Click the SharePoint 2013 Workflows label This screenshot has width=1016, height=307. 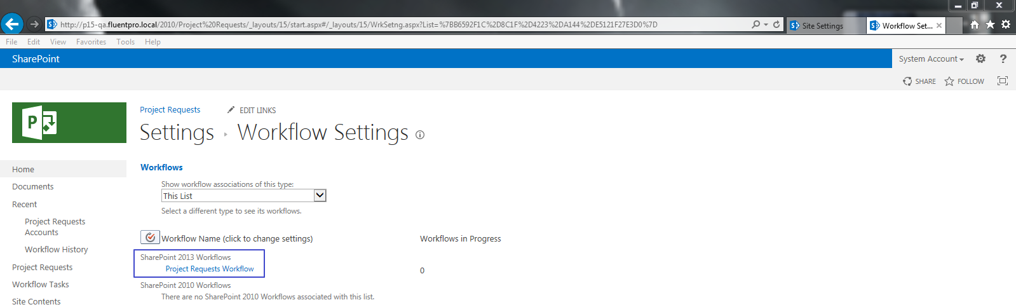pyautogui.click(x=186, y=257)
